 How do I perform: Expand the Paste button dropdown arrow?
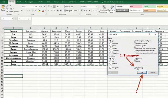click(x=3, y=12)
